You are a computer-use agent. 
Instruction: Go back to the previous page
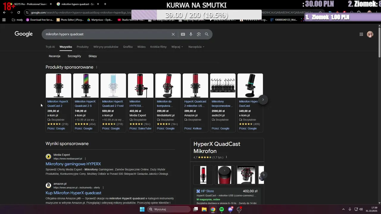click(x=4, y=12)
